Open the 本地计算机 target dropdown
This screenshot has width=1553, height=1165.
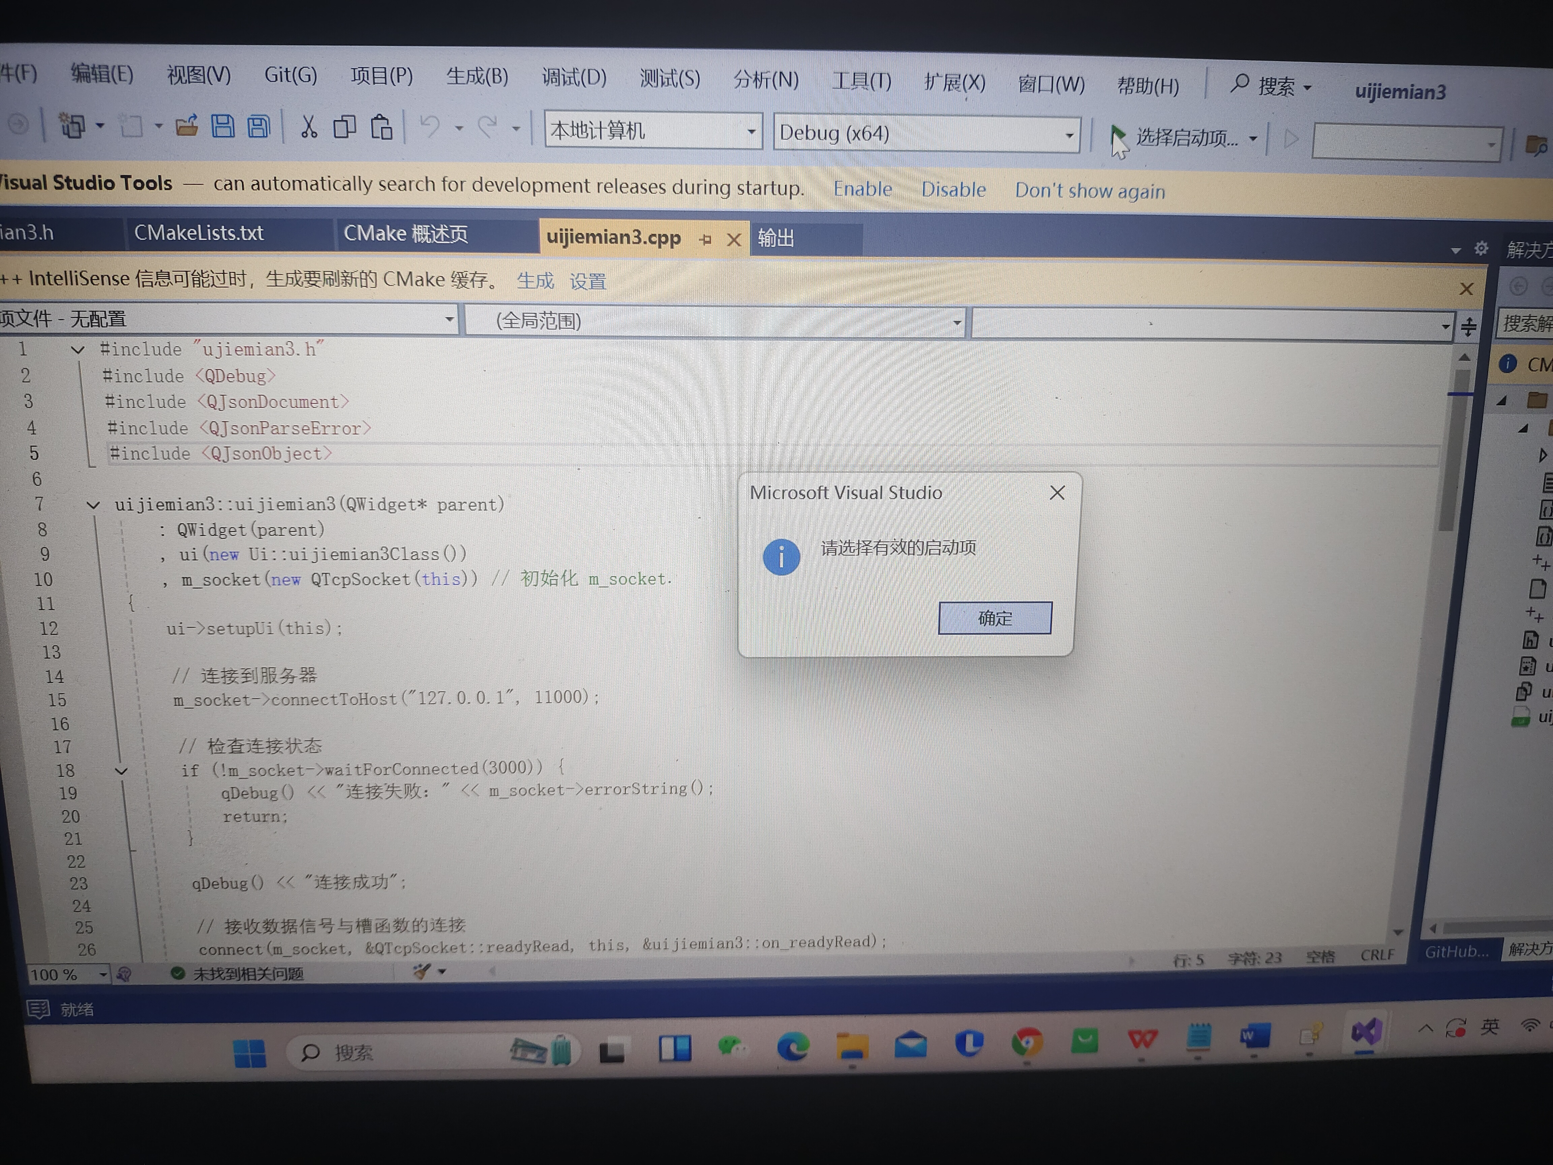(x=751, y=132)
